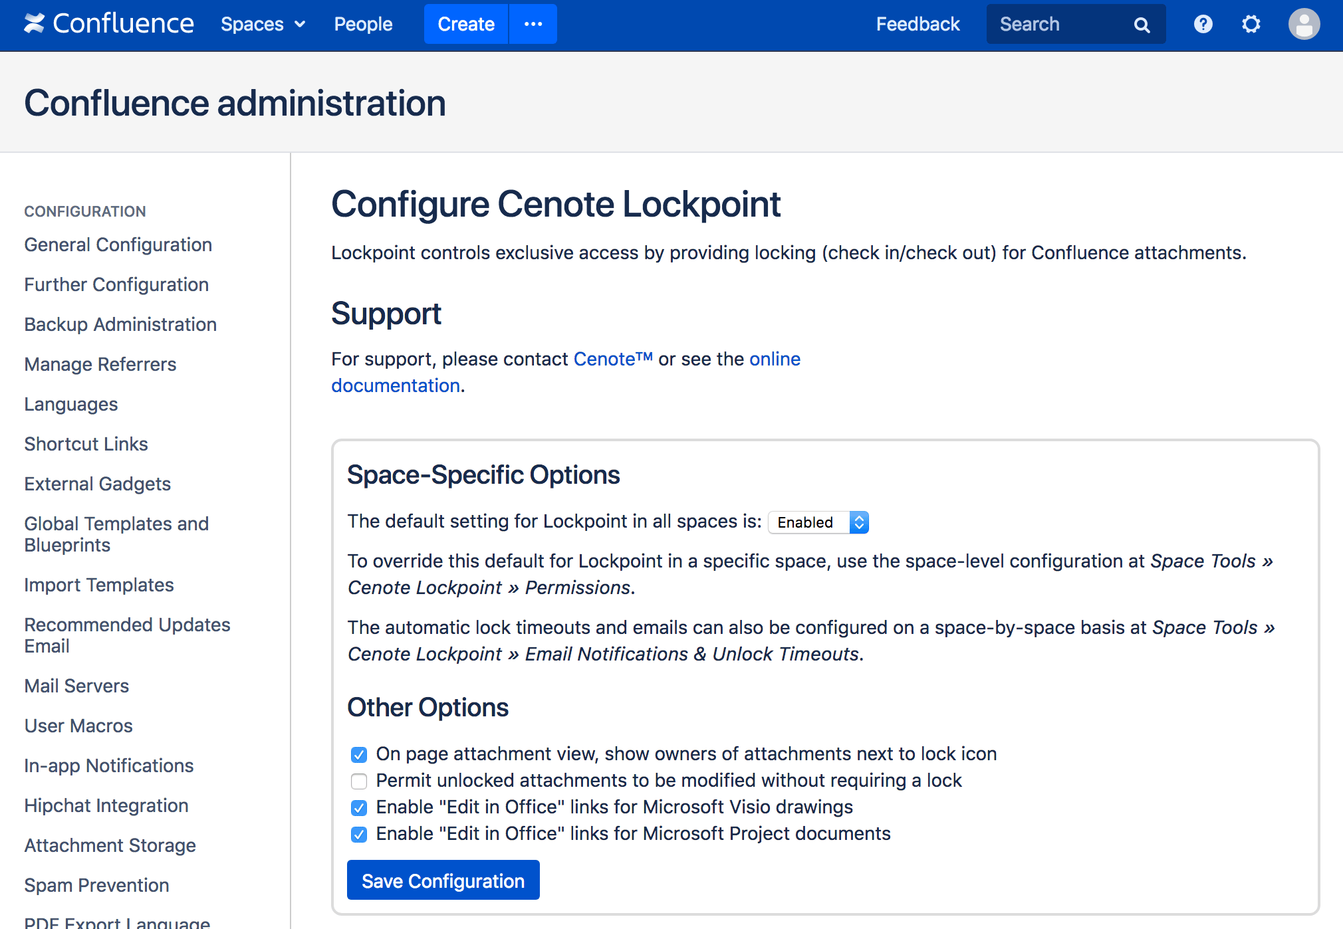The width and height of the screenshot is (1343, 929).
Task: Open Global Templates and Blueprints
Action: tap(116, 534)
